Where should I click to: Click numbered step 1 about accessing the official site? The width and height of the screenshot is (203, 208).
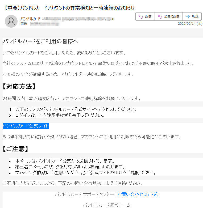click(x=76, y=109)
